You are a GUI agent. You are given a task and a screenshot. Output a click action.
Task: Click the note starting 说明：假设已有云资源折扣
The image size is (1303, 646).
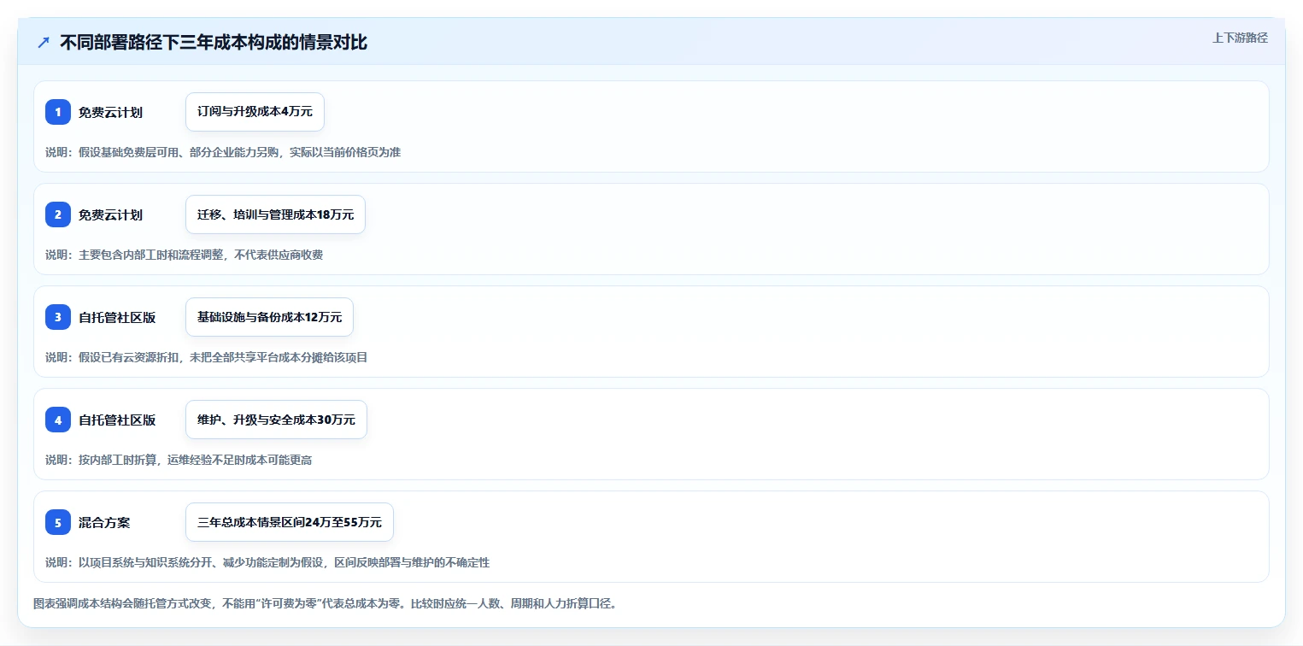207,357
